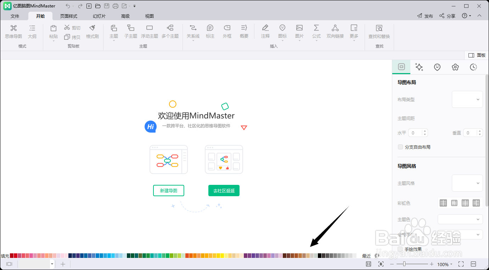Click in the 水平 spacing field
489x270 pixels.
click(x=418, y=133)
